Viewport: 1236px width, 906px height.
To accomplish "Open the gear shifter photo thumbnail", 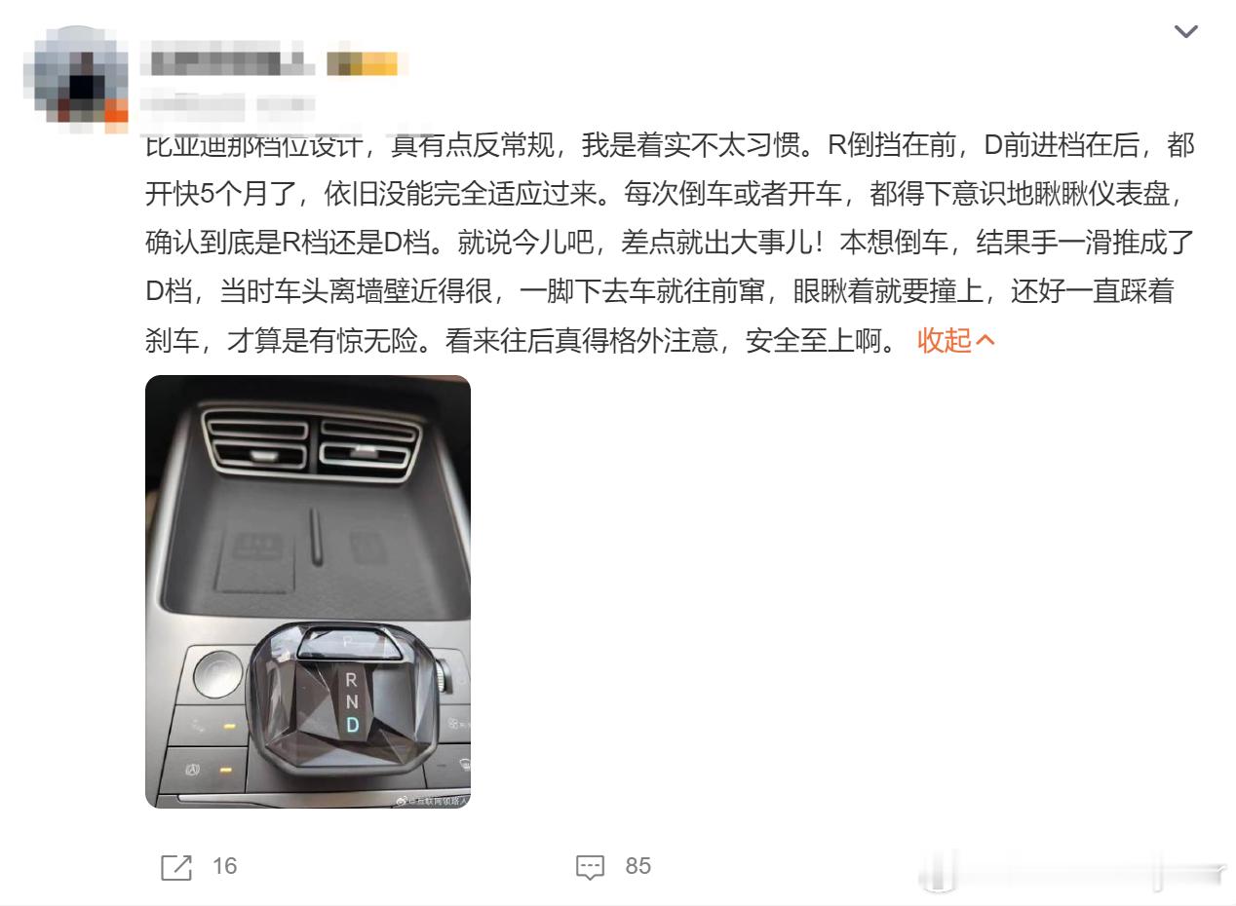I will 308,591.
